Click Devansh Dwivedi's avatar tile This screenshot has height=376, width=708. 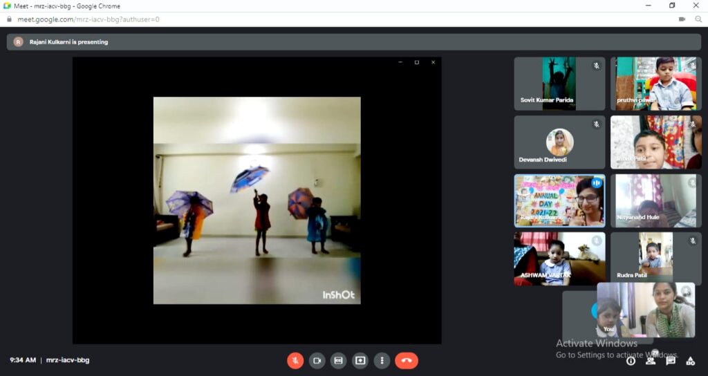click(559, 142)
